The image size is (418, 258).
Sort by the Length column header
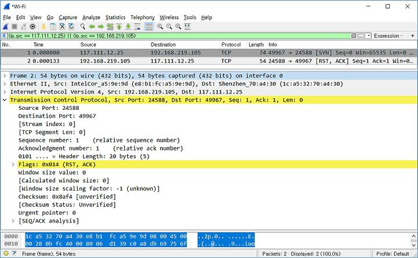[257, 45]
